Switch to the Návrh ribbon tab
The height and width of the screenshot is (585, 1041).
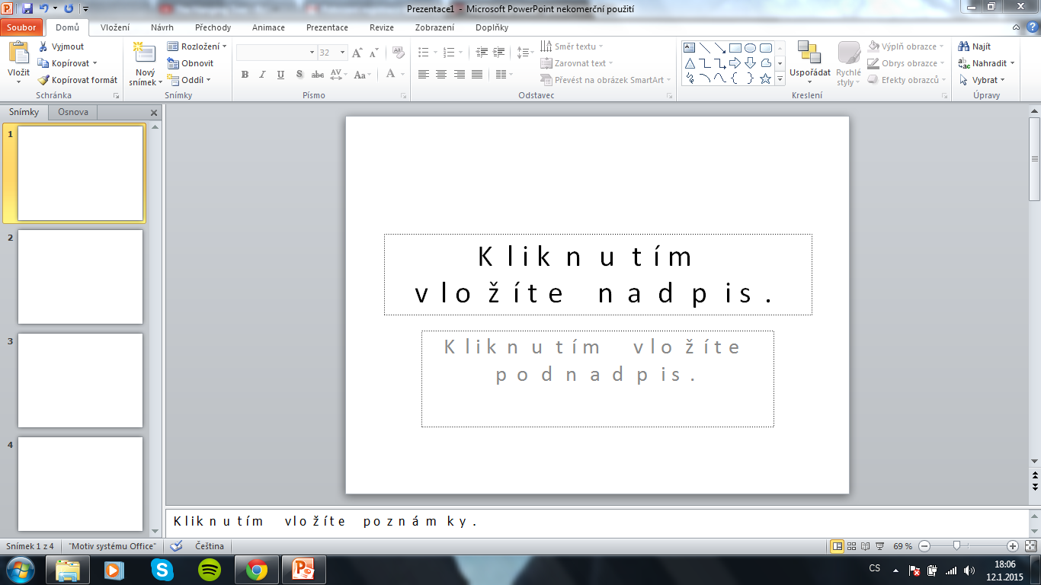coord(162,27)
